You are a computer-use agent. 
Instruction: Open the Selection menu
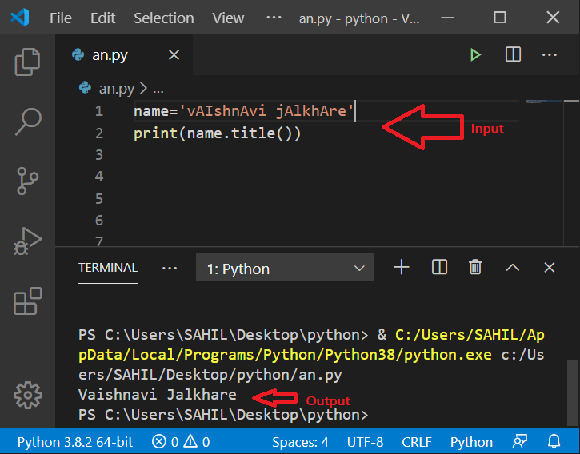(x=164, y=18)
